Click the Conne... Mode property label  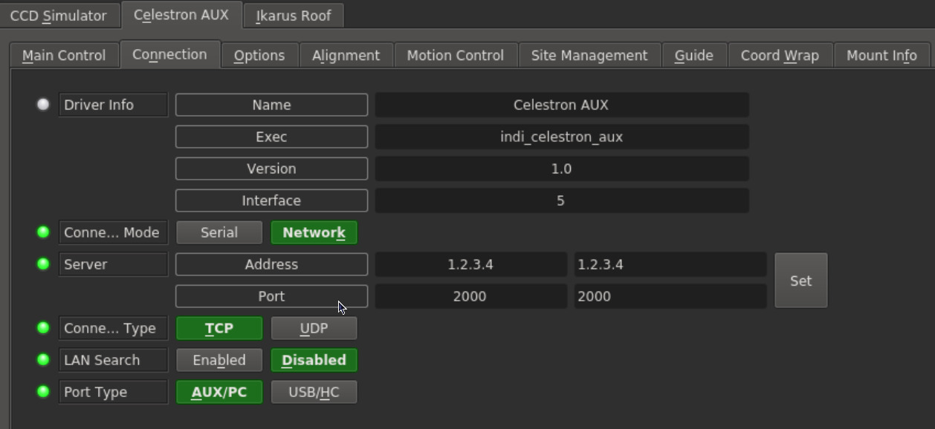pos(113,232)
